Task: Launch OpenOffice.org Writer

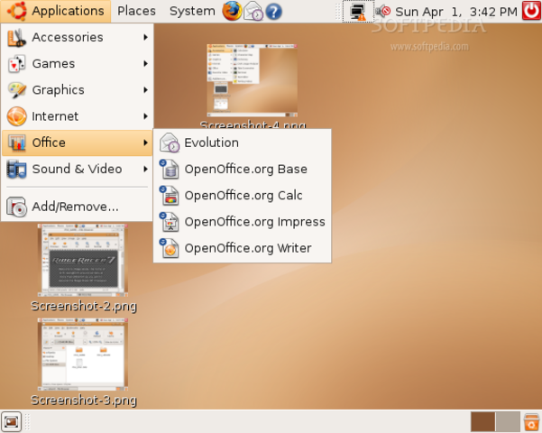Action: click(243, 248)
